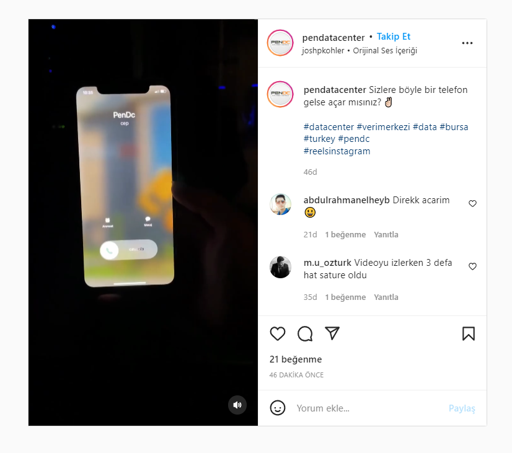
Task: Share post using paper plane icon
Action: pos(332,333)
